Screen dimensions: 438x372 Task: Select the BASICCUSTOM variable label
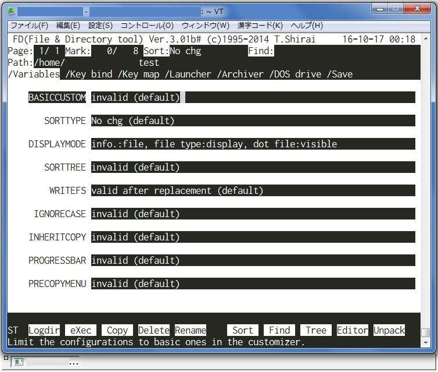57,97
